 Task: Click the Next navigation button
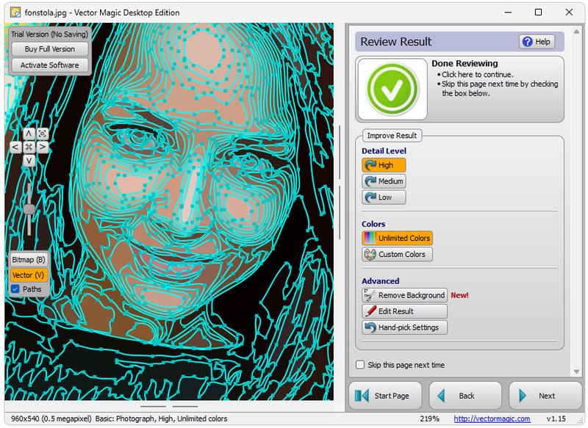click(x=545, y=396)
